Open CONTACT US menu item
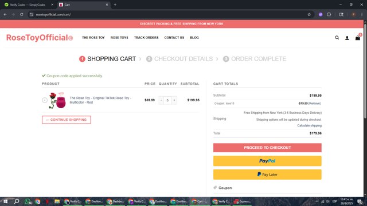The image size is (367, 206). coord(174,38)
